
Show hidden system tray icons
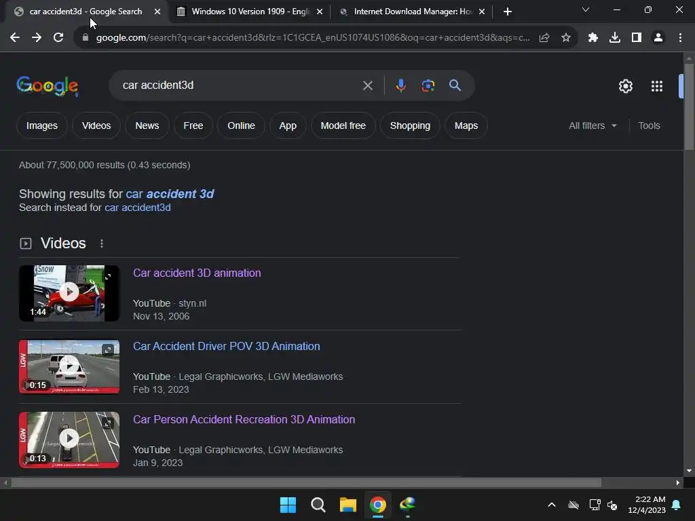pyautogui.click(x=551, y=505)
